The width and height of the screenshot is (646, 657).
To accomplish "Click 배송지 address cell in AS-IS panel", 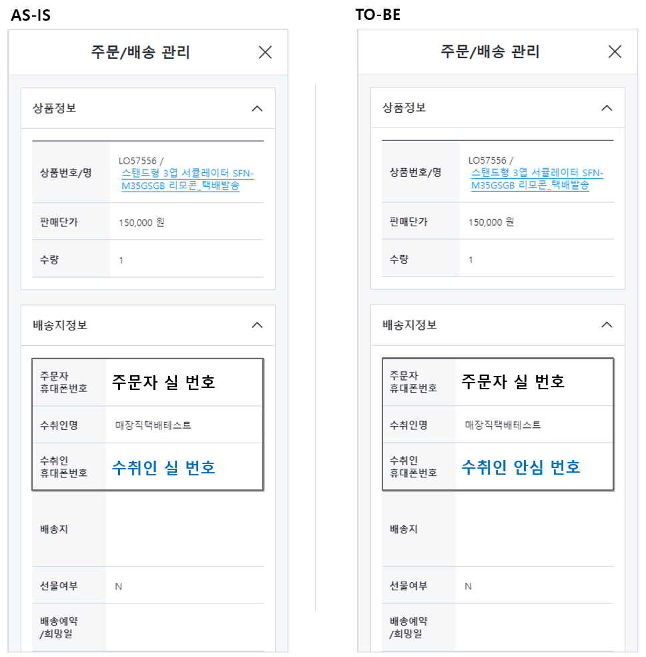I will click(185, 529).
